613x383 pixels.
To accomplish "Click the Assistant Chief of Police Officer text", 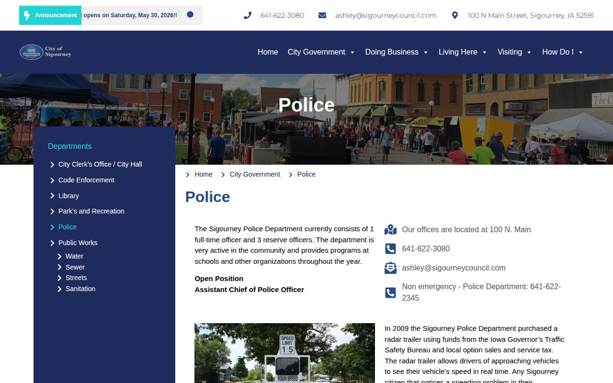I will pos(250,290).
